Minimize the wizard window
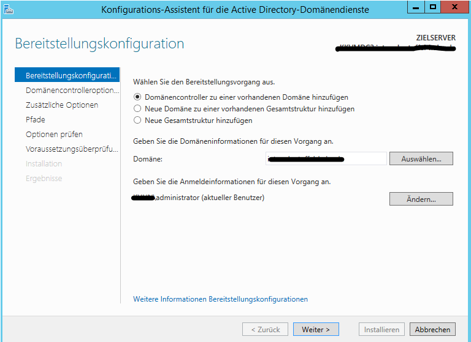471x342 pixels. point(416,7)
